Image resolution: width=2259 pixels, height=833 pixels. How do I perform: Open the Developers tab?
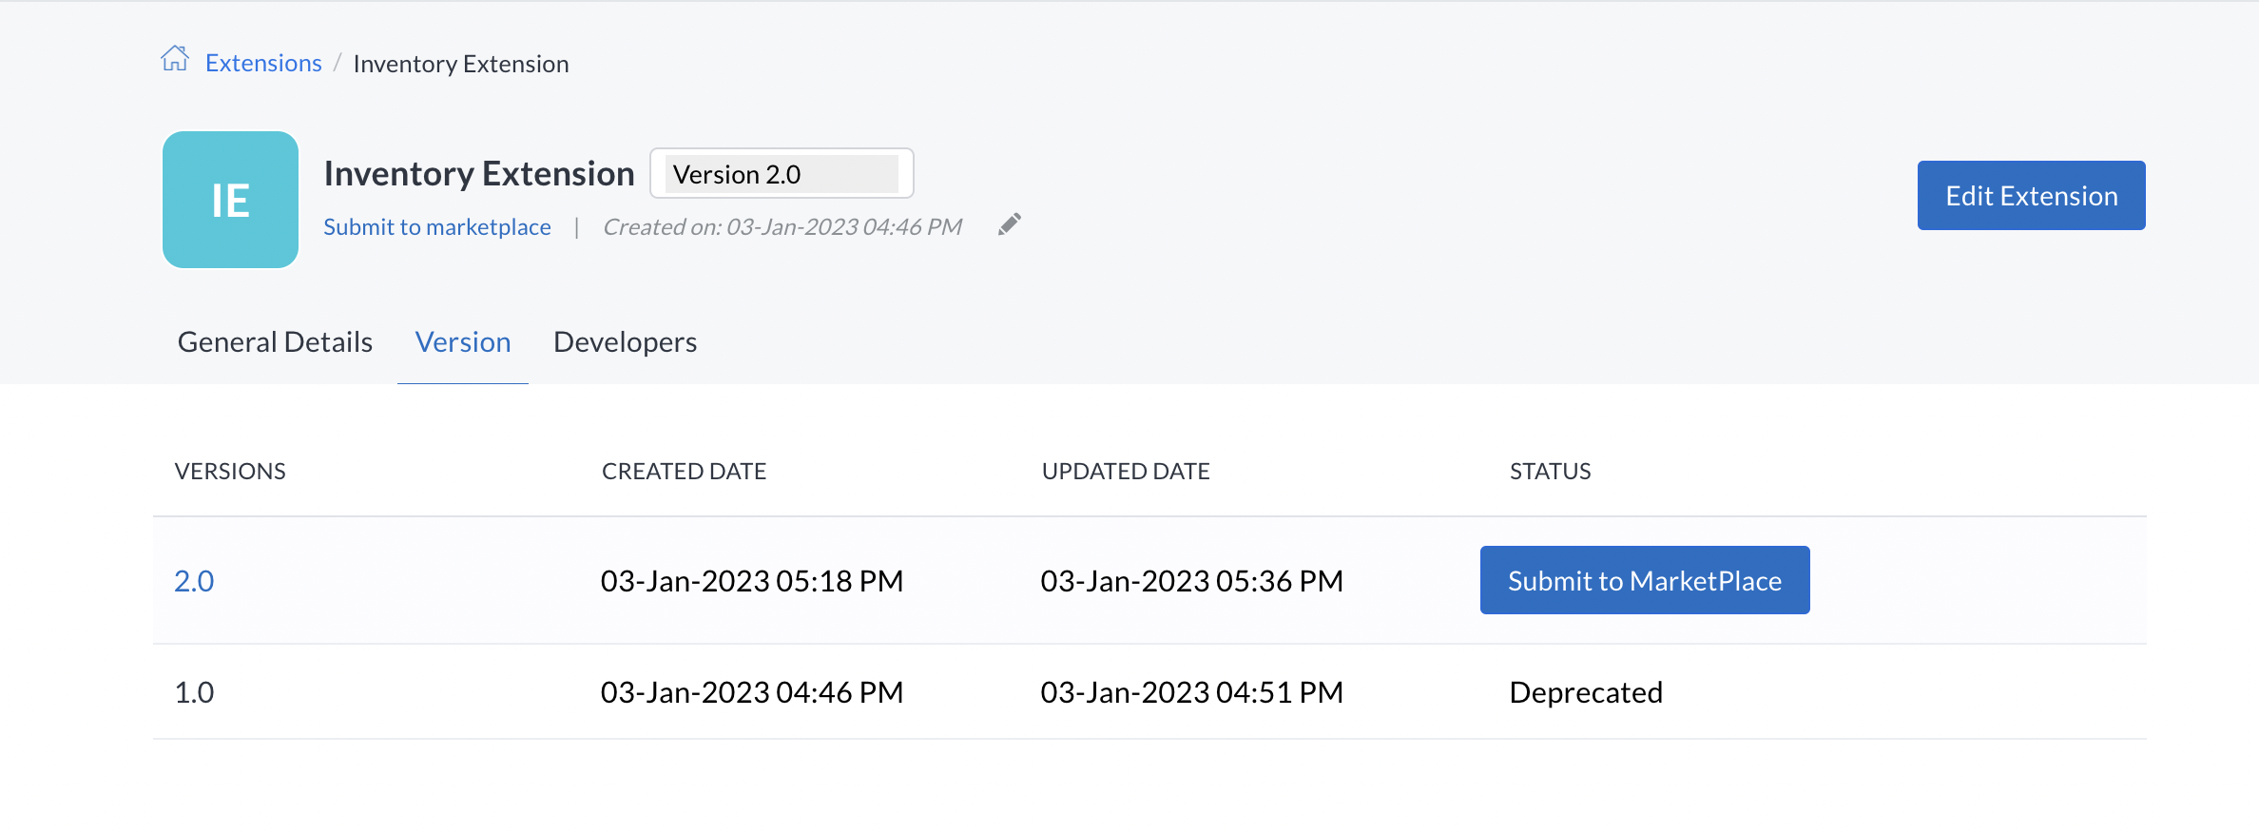click(x=625, y=342)
